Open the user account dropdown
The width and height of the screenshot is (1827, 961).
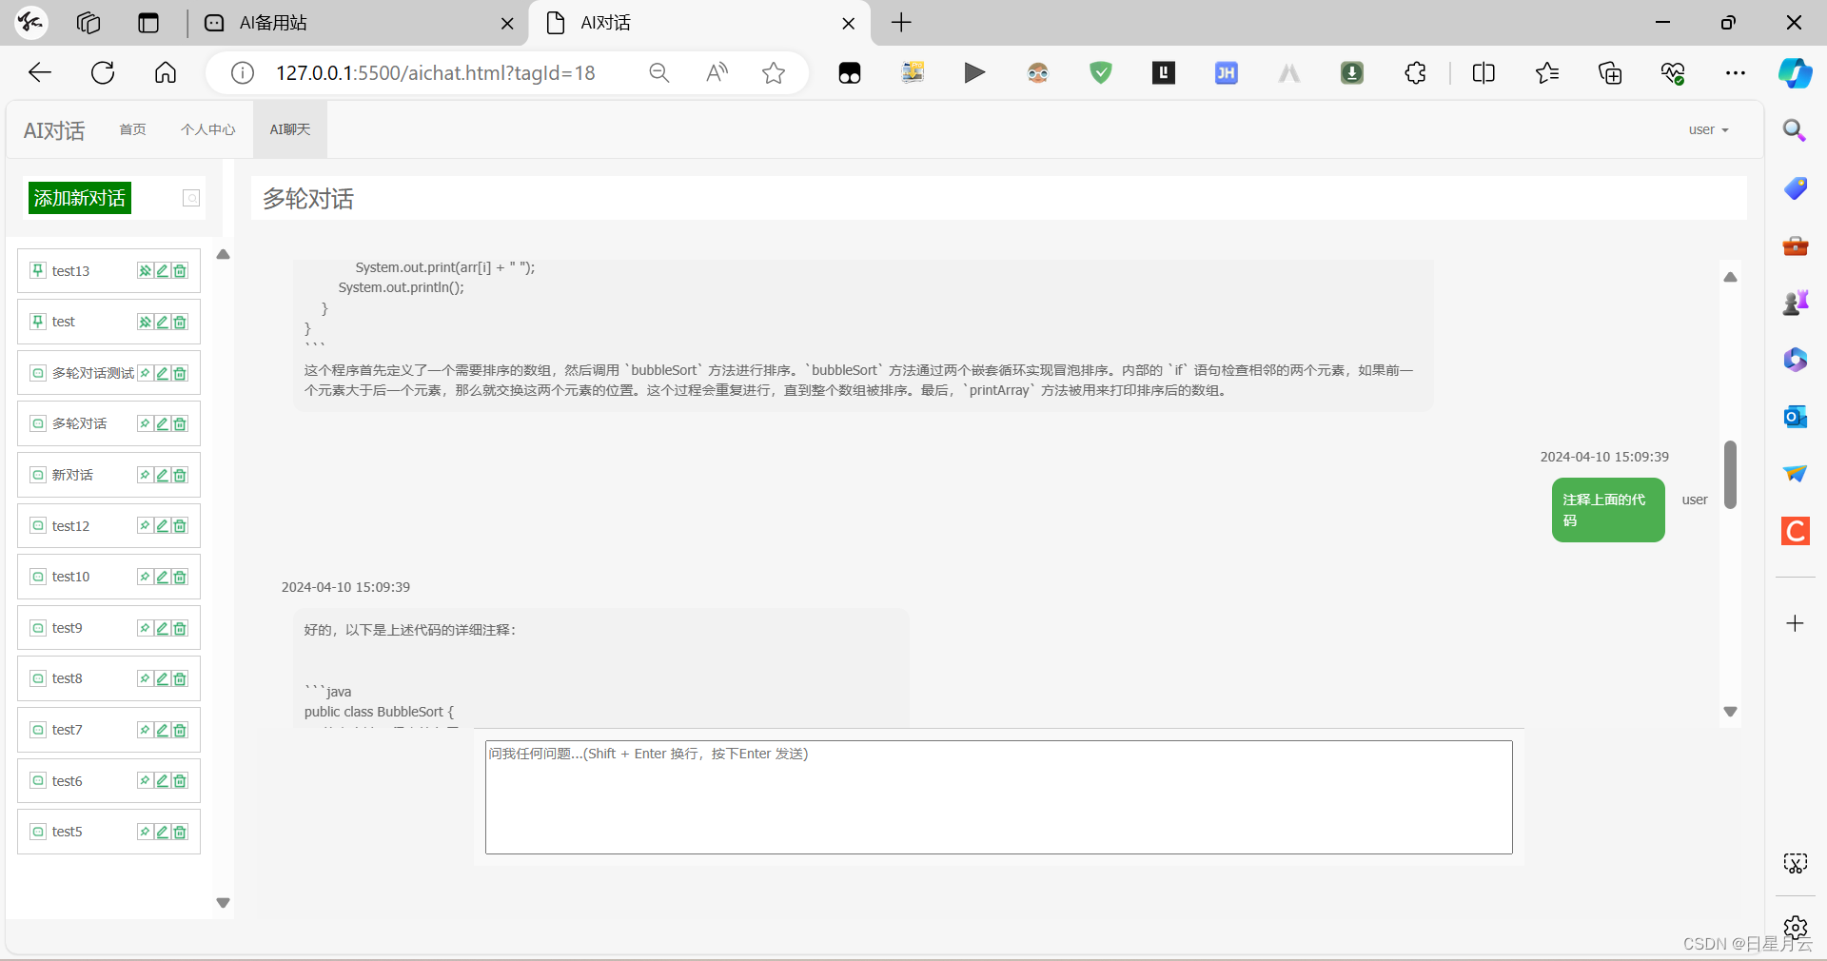1708,129
